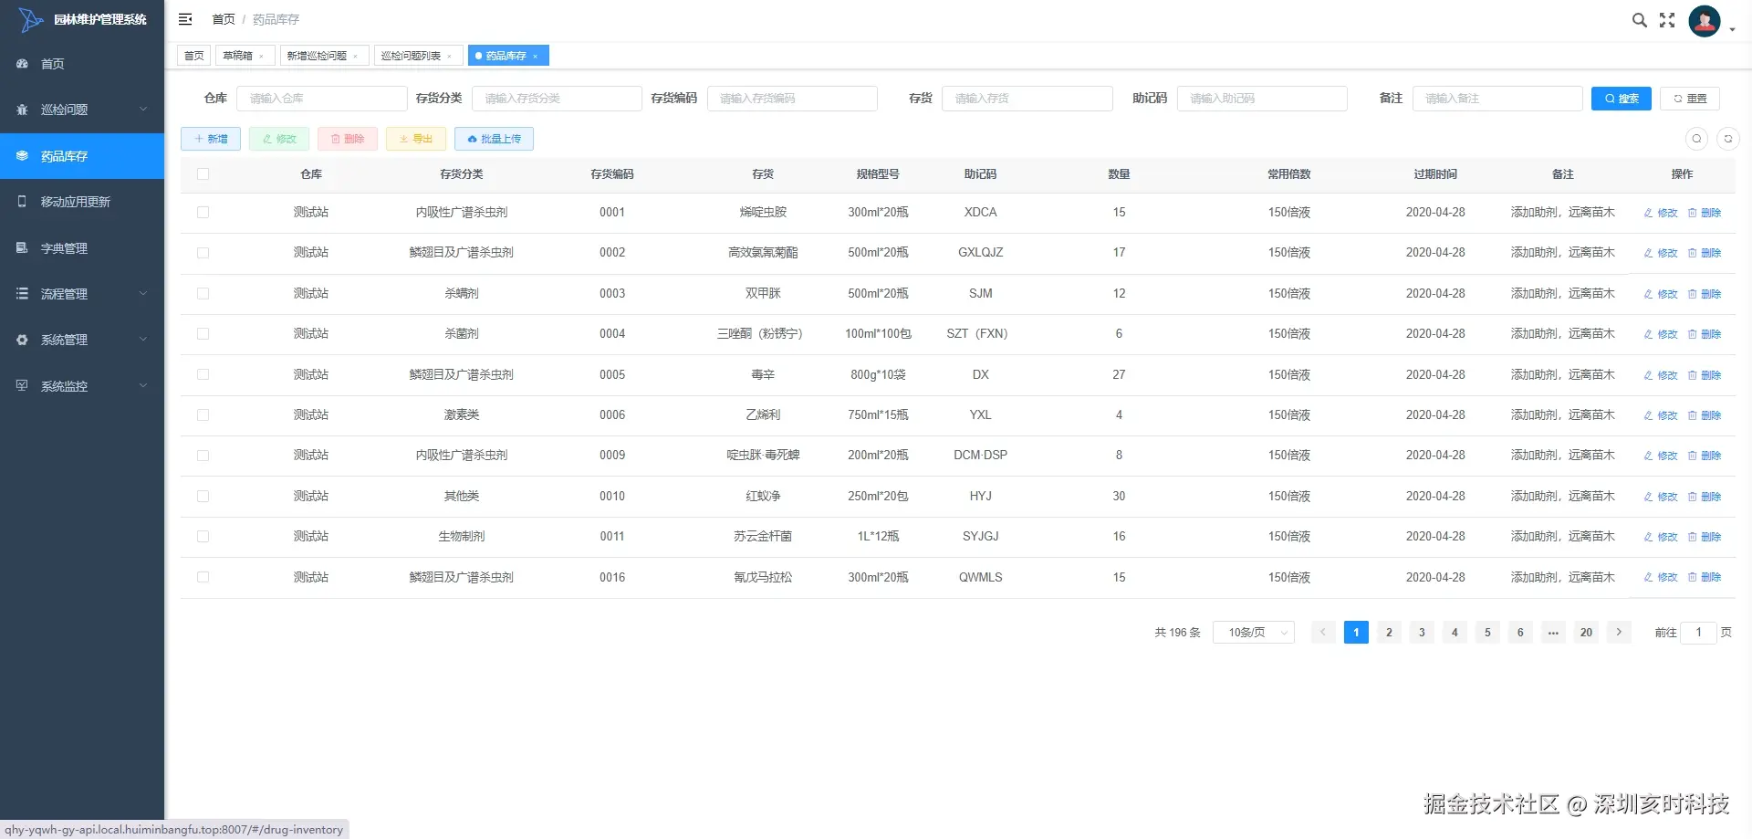The width and height of the screenshot is (1752, 839).
Task: Close the active 药品库存 tab
Action: tap(535, 57)
